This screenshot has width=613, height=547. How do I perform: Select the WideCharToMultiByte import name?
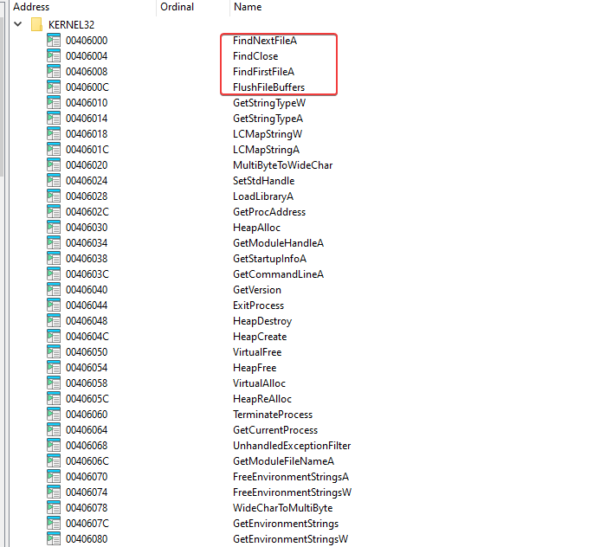282,508
